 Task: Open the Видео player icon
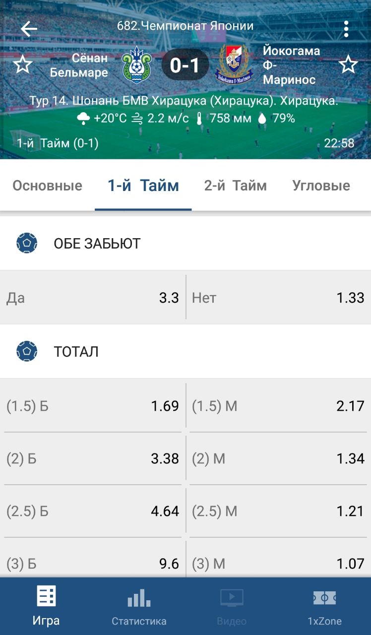click(x=232, y=598)
